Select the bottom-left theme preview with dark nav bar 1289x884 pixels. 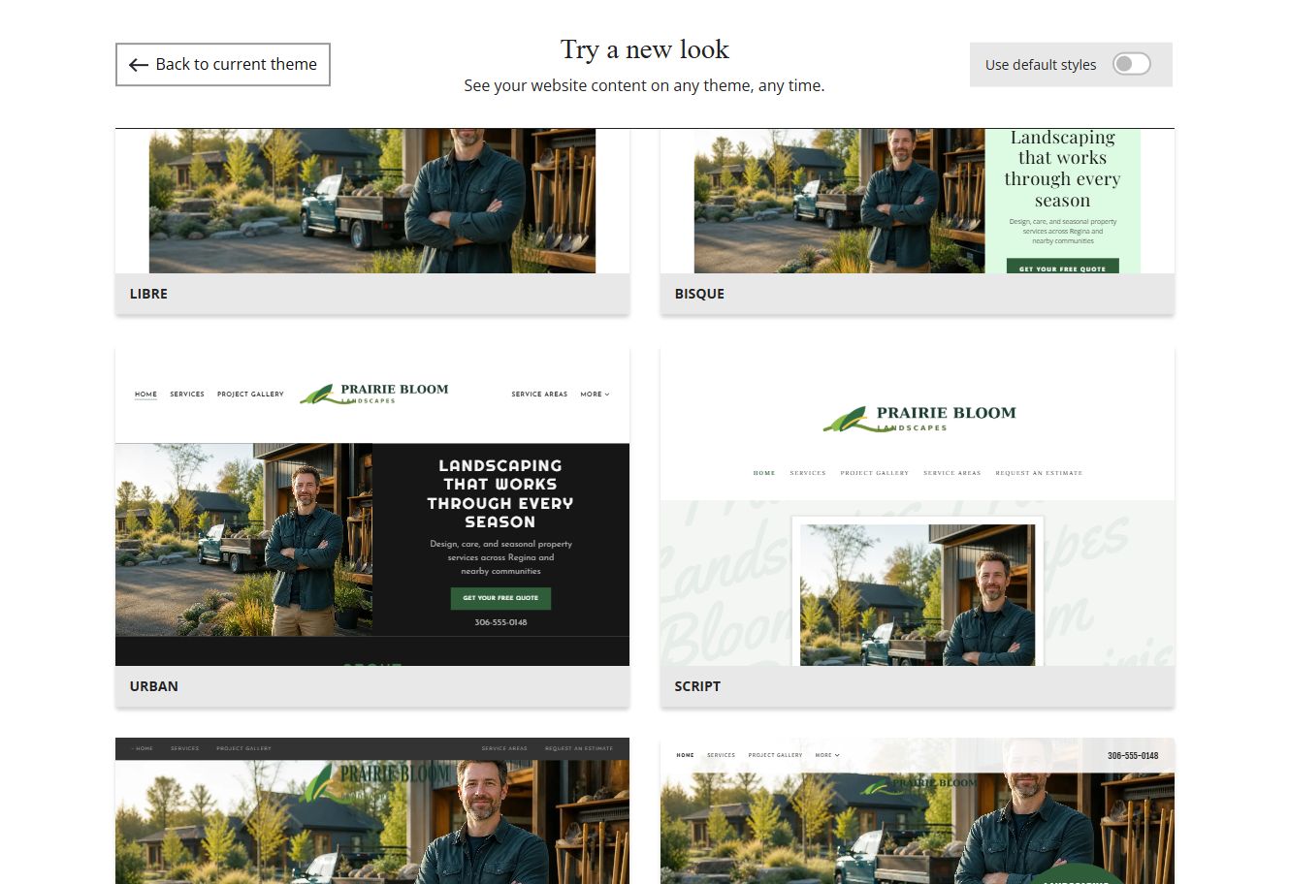372,811
